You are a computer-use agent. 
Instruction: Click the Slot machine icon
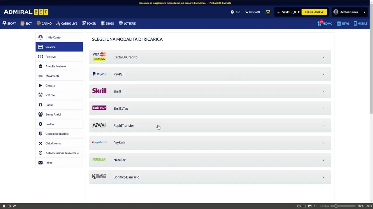pyautogui.click(x=22, y=23)
